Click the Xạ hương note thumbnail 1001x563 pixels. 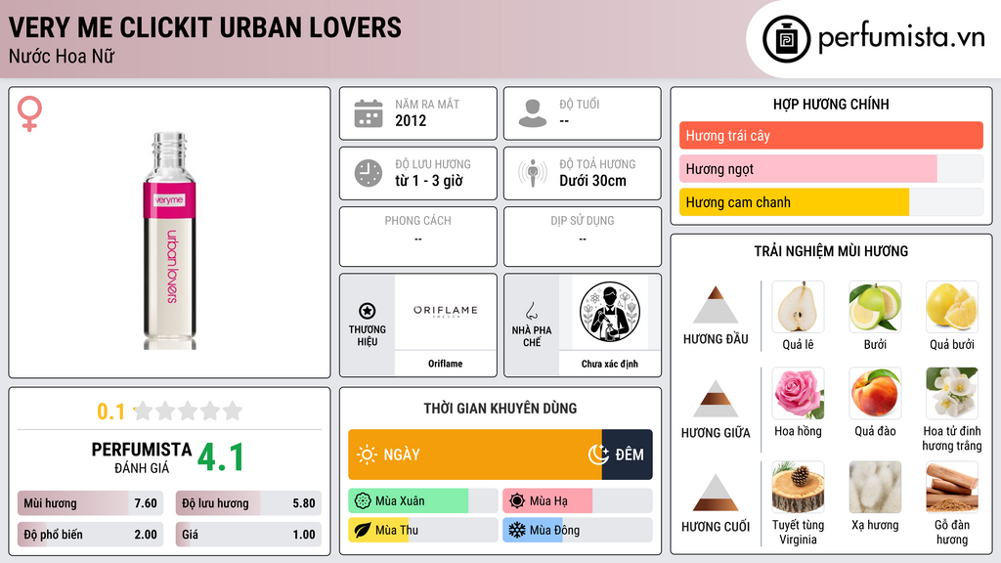click(875, 487)
